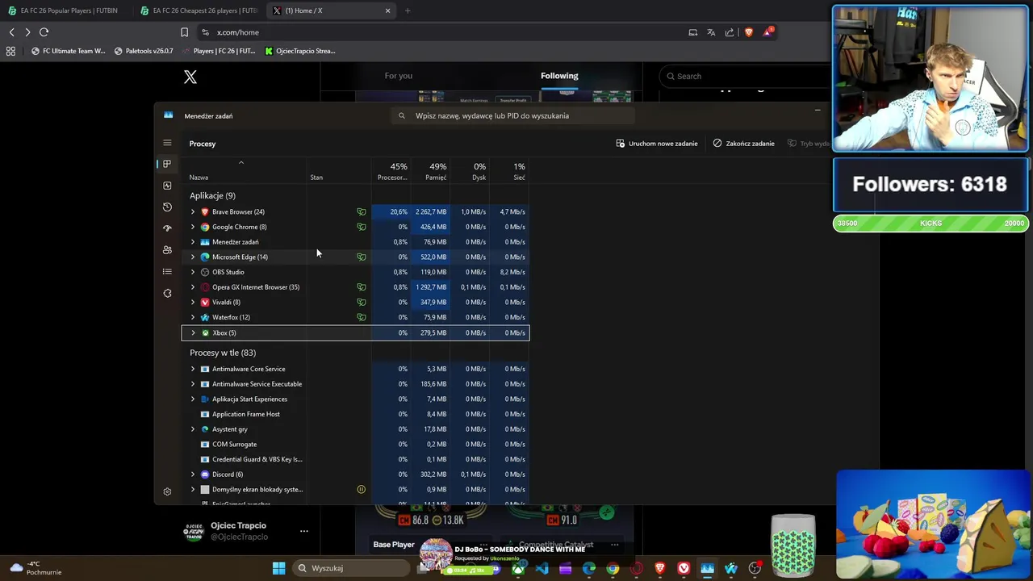Screen dimensions: 1033x581
Task: Expand the Waterfox (12) process group
Action: tap(193, 317)
